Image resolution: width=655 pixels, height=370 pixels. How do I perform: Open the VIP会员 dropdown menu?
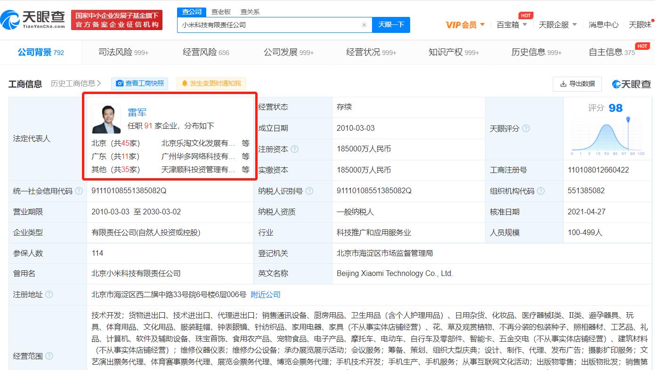[465, 25]
